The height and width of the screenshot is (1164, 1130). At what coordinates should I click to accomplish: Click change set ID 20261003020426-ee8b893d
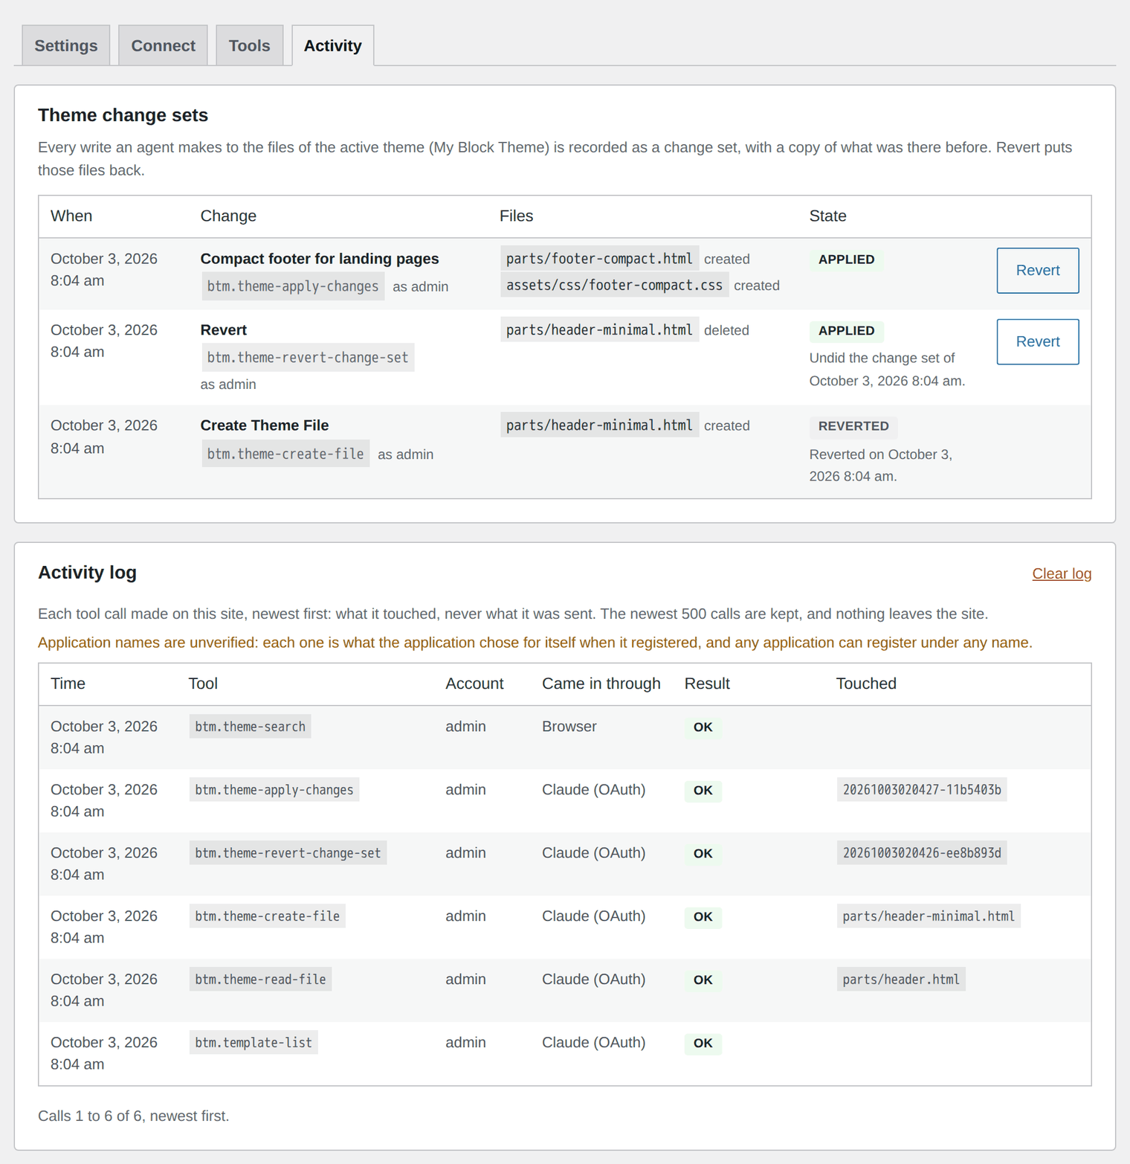922,853
